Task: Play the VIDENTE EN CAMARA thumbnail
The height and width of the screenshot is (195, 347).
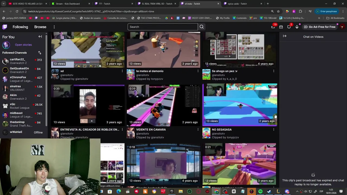Action: coord(163,105)
